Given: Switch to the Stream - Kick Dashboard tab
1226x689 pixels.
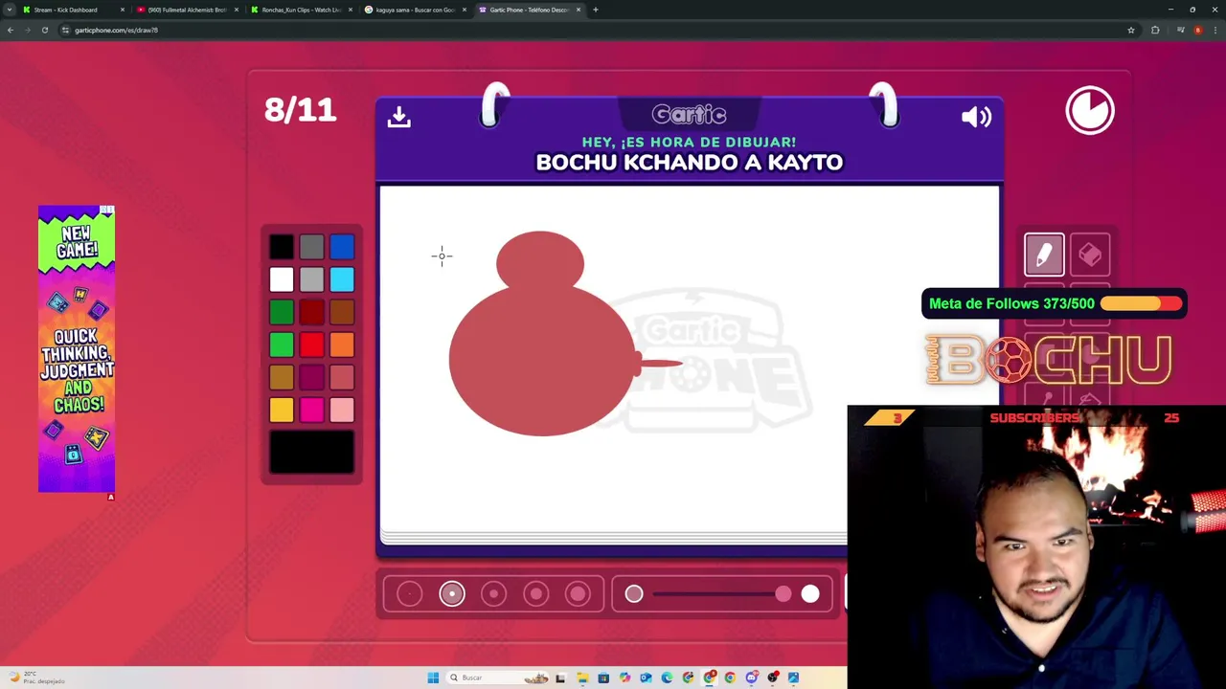Looking at the screenshot, I should (x=73, y=10).
